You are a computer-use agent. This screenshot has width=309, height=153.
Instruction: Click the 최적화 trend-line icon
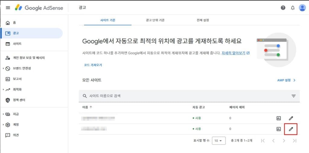[x=8, y=90]
